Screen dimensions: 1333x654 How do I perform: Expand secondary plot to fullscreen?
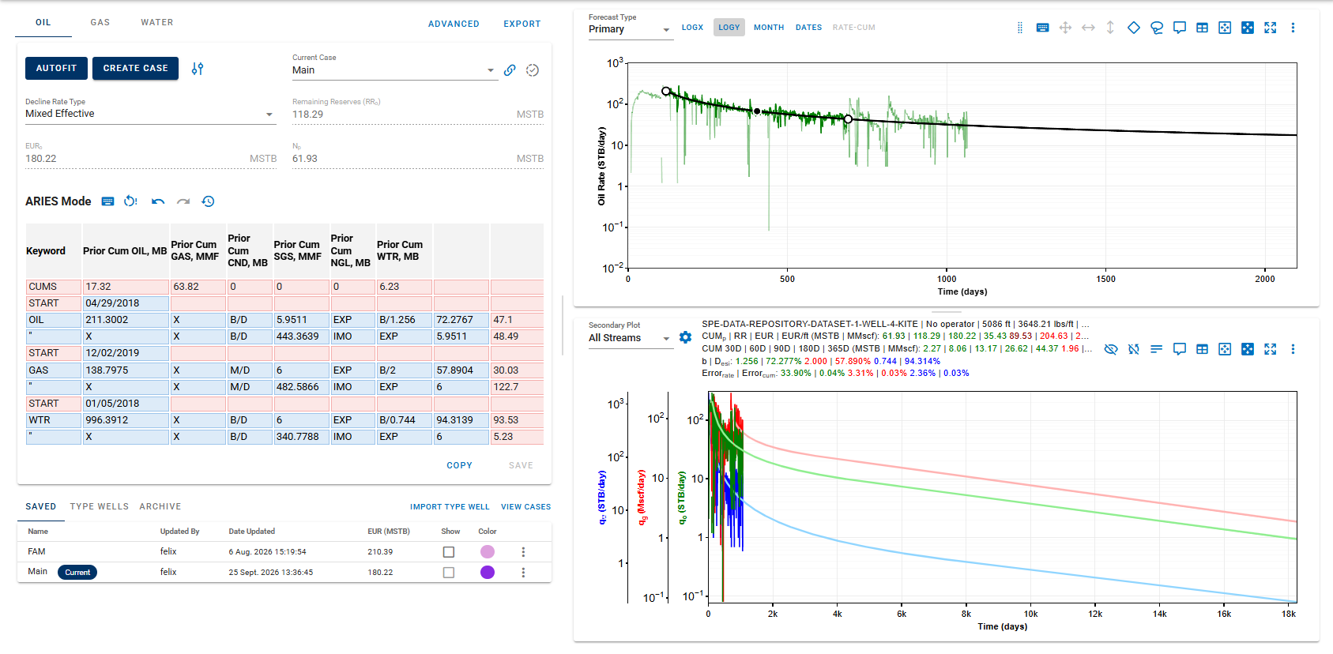coord(1271,349)
